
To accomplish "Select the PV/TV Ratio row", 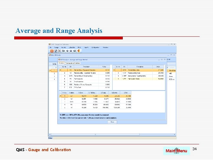I will tap(84, 87).
